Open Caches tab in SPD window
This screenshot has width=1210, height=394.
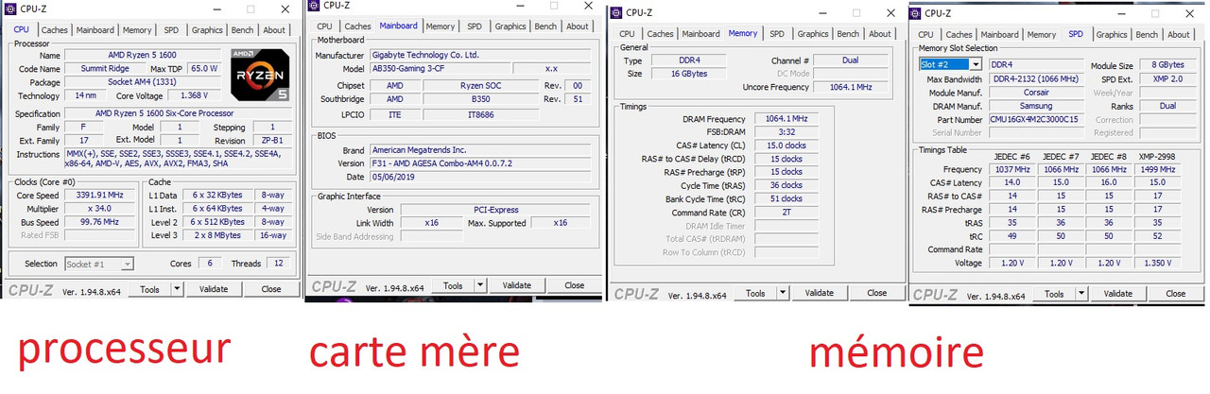pos(959,35)
